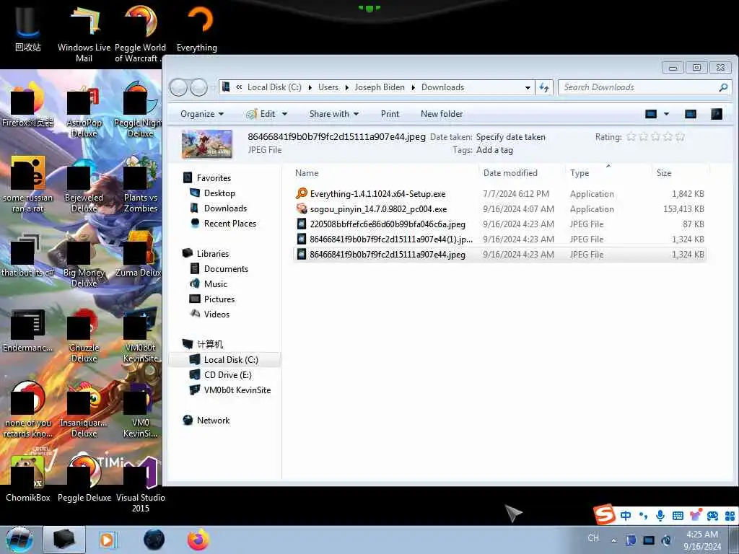Expand the address bar history dropdown
739x554 pixels.
pyautogui.click(x=528, y=87)
